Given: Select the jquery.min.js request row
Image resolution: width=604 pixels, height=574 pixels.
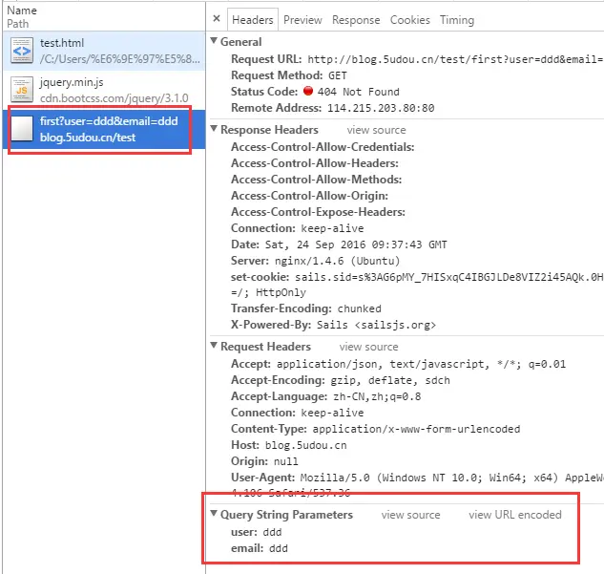Looking at the screenshot, I should [x=104, y=90].
